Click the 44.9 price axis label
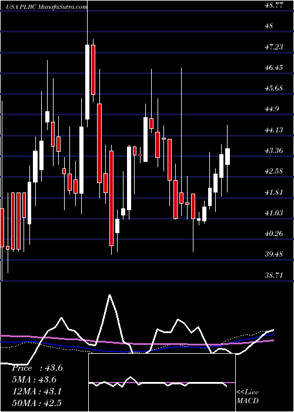Screen dimensions: 294x412 click(x=272, y=109)
